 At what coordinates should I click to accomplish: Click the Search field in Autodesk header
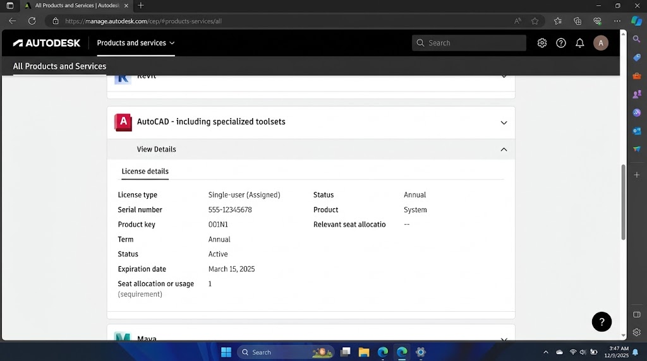point(469,43)
